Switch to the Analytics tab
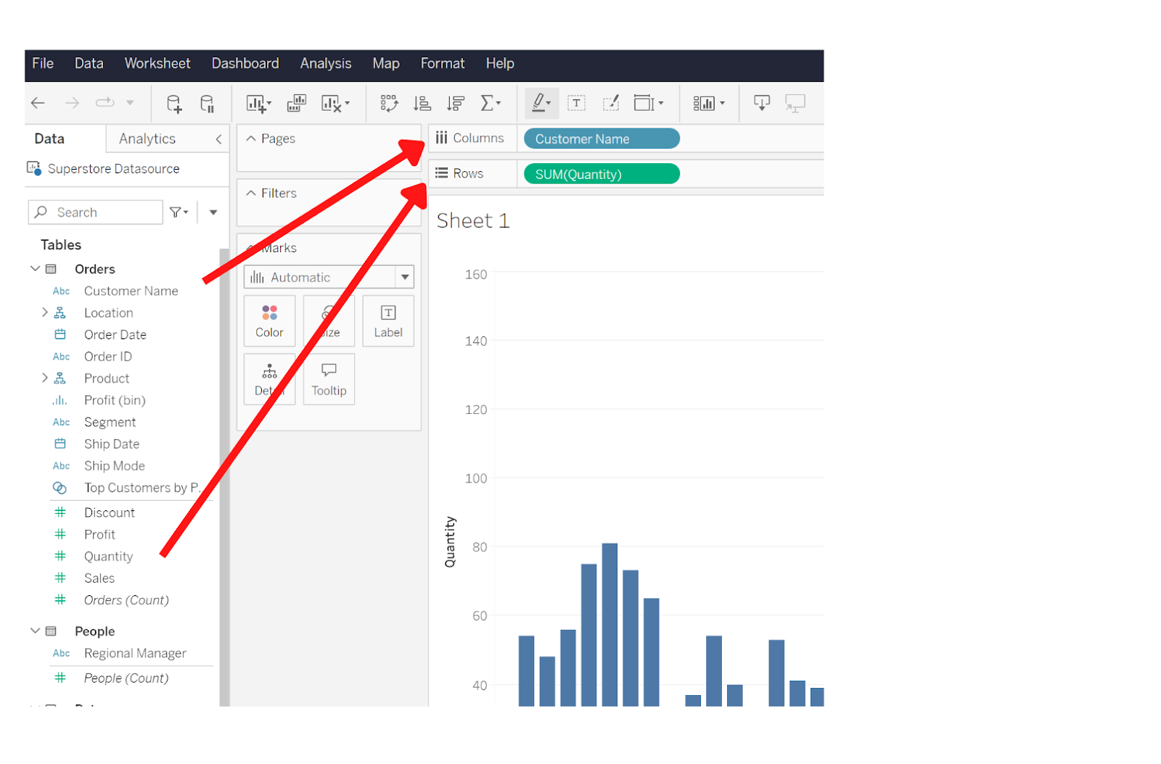The image size is (1161, 764). pos(147,138)
